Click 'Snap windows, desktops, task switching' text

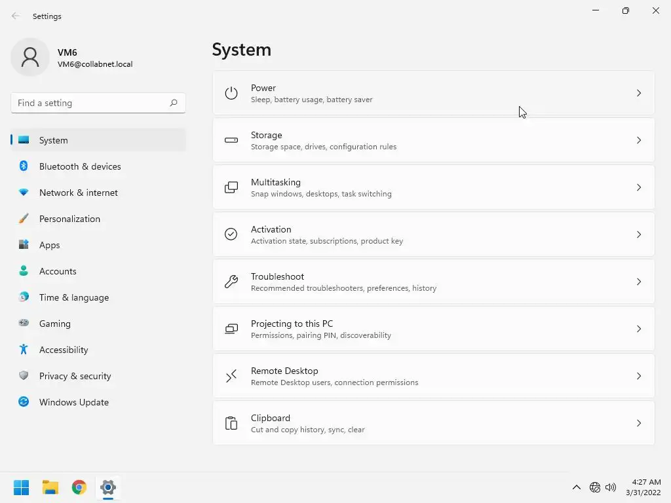coord(321,194)
